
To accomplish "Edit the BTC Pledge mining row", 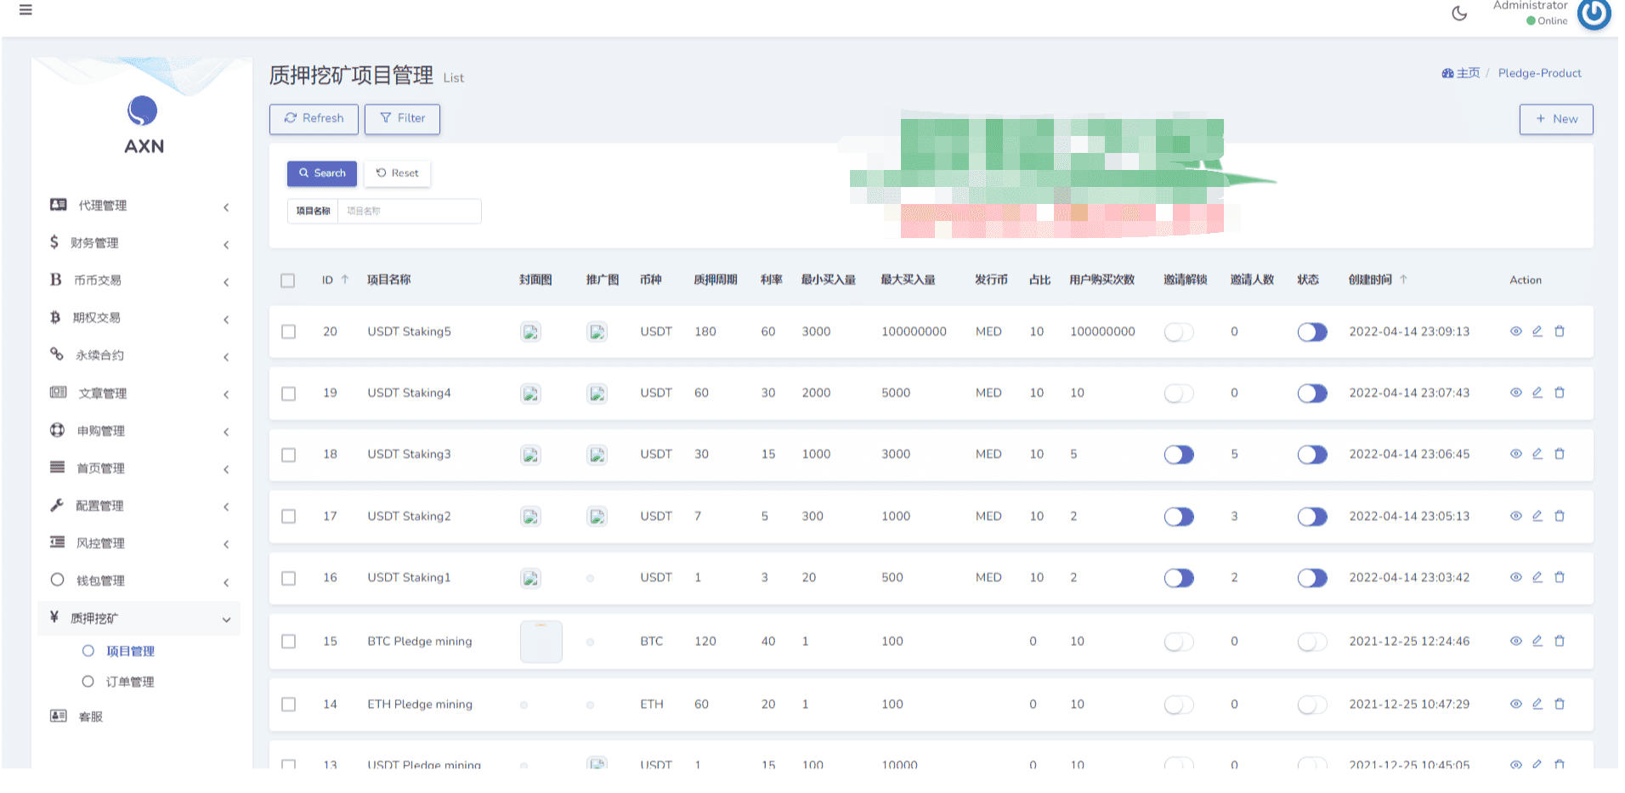I will point(1537,641).
